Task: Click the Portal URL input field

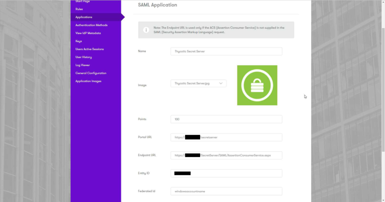Action: 226,137
